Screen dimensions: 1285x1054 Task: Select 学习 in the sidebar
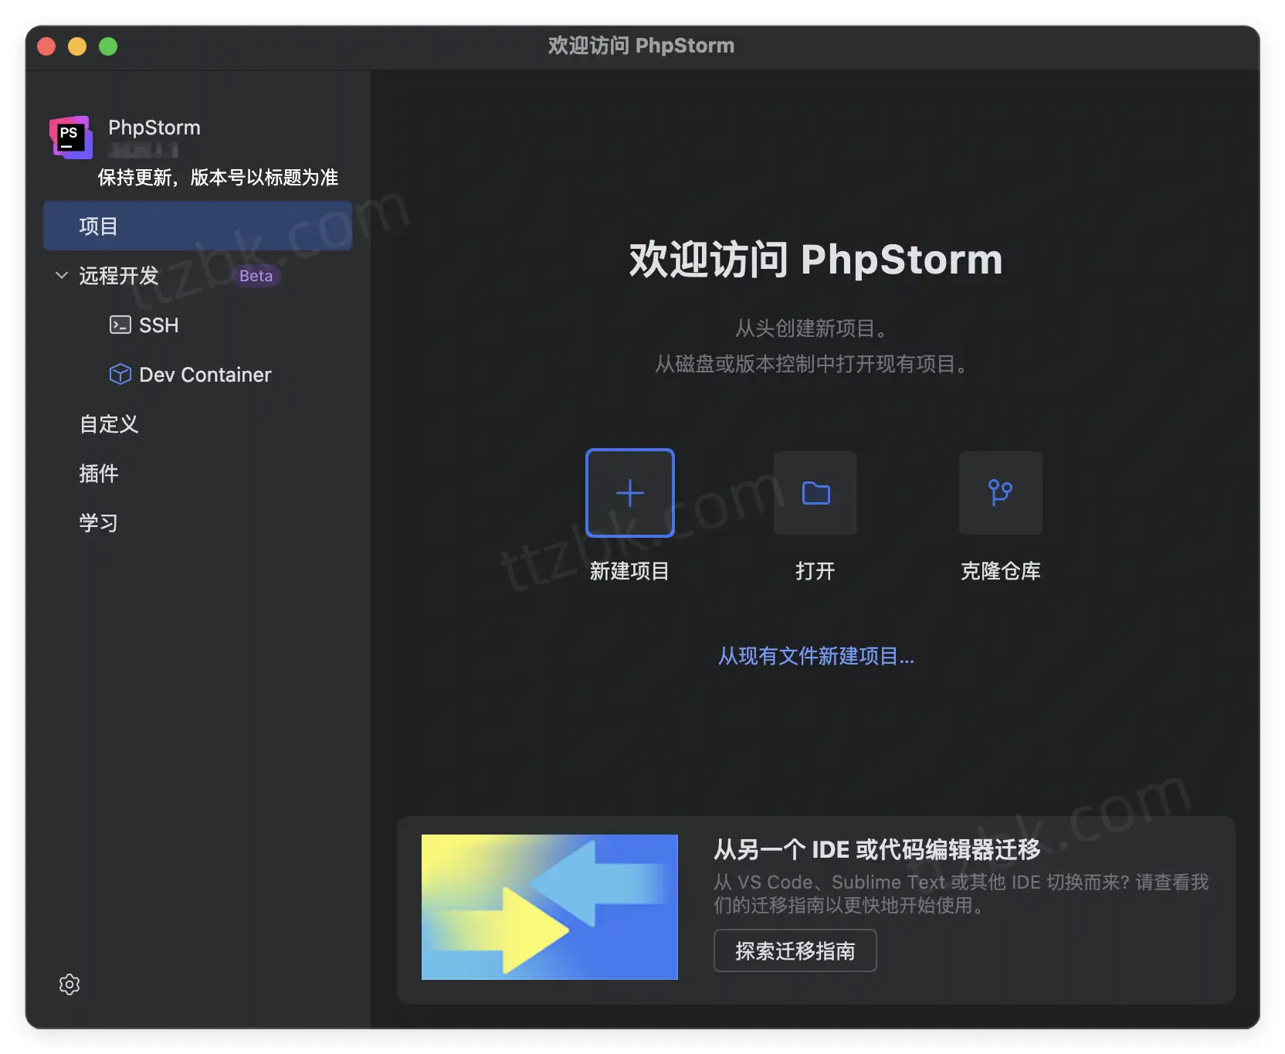coord(99,522)
